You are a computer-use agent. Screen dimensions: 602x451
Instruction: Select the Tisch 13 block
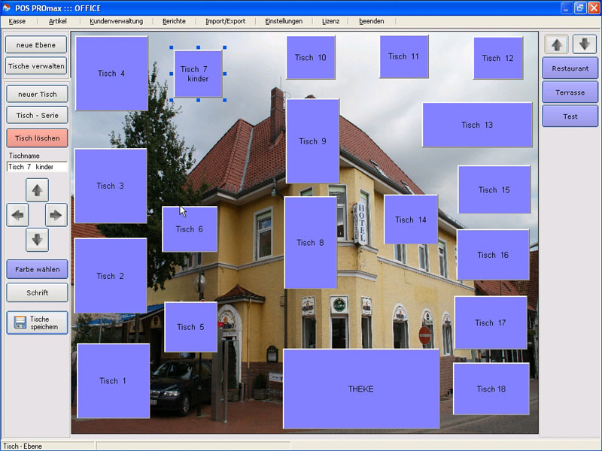477,125
